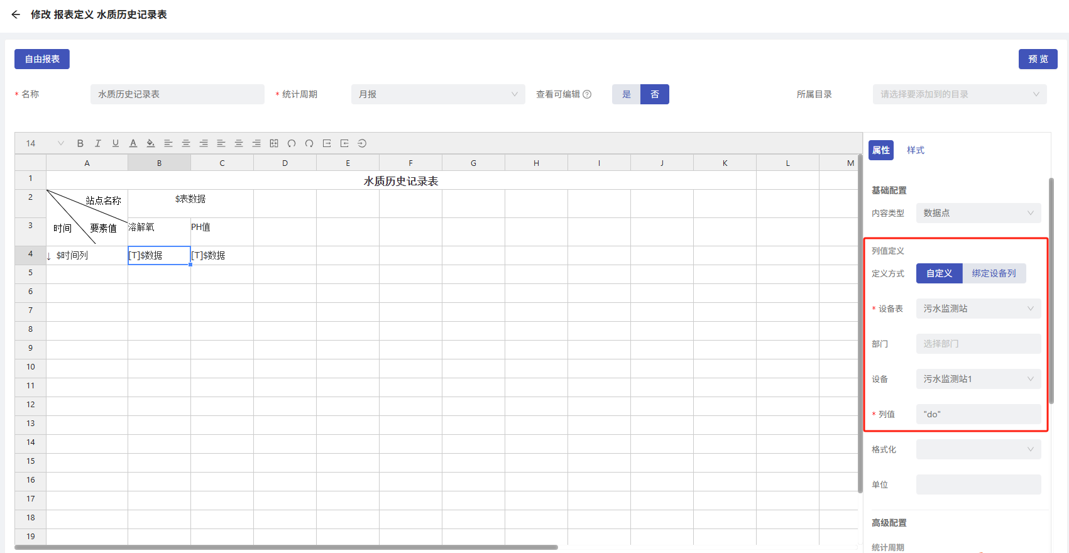Click the title cell 水质历史记录表
Image resolution: width=1069 pixels, height=553 pixels.
[x=401, y=181]
